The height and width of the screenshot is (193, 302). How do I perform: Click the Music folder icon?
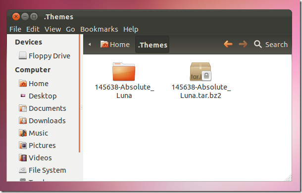(23, 133)
